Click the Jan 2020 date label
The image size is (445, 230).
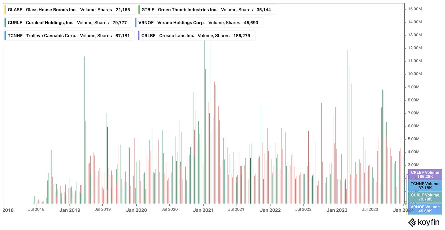136,210
